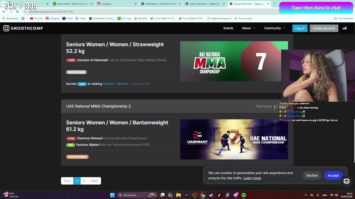Open the Nouvel onglet bookmark
Viewport: 355px width, 199px height.
[243, 19]
